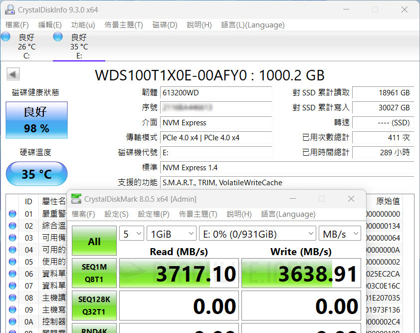Change the MB/s unit dropdown
Screen dimensions: 420x333
point(340,234)
